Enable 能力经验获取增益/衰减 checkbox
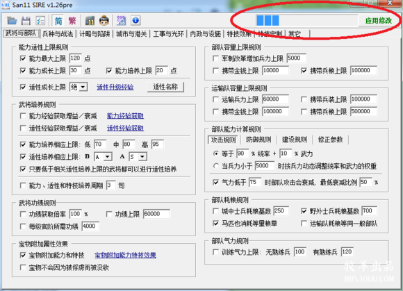The height and width of the screenshot is (291, 403). 23,116
